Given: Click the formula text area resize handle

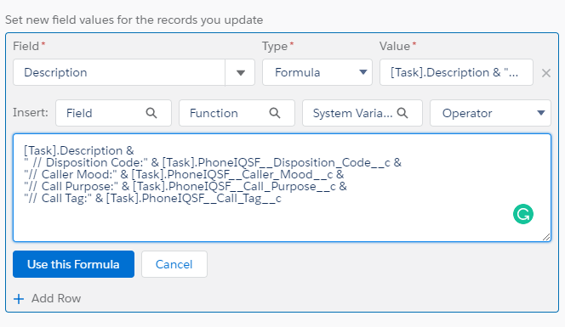Looking at the screenshot, I should (546, 237).
